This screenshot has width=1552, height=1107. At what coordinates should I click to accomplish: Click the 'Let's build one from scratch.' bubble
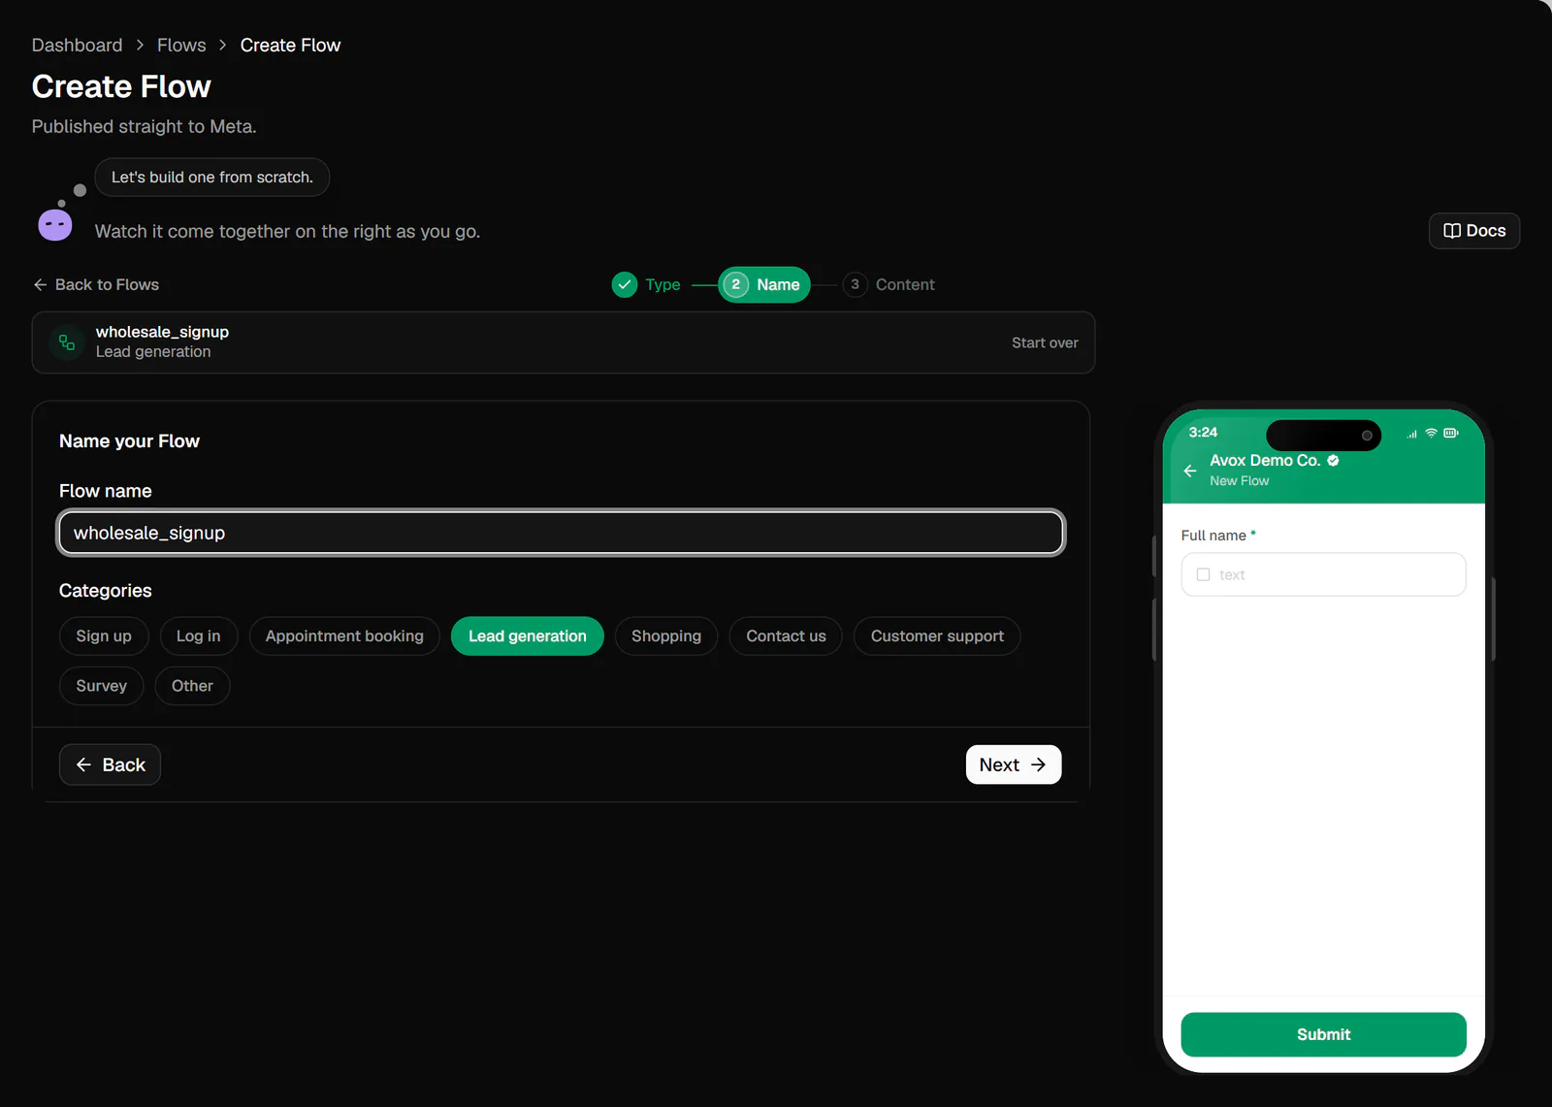point(212,178)
